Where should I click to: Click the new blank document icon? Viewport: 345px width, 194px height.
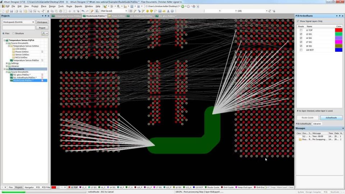3,11
